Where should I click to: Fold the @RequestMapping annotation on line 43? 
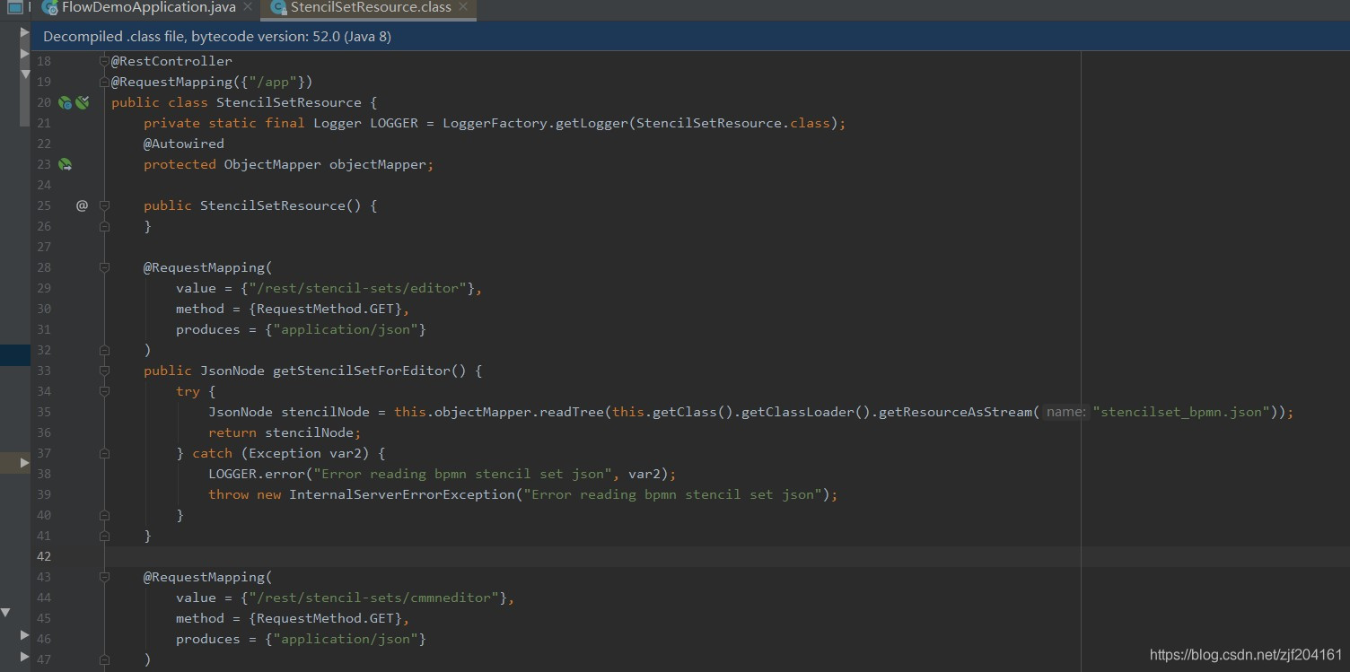[x=104, y=577]
